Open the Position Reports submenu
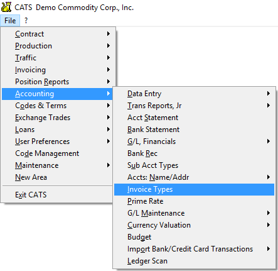 (57, 82)
